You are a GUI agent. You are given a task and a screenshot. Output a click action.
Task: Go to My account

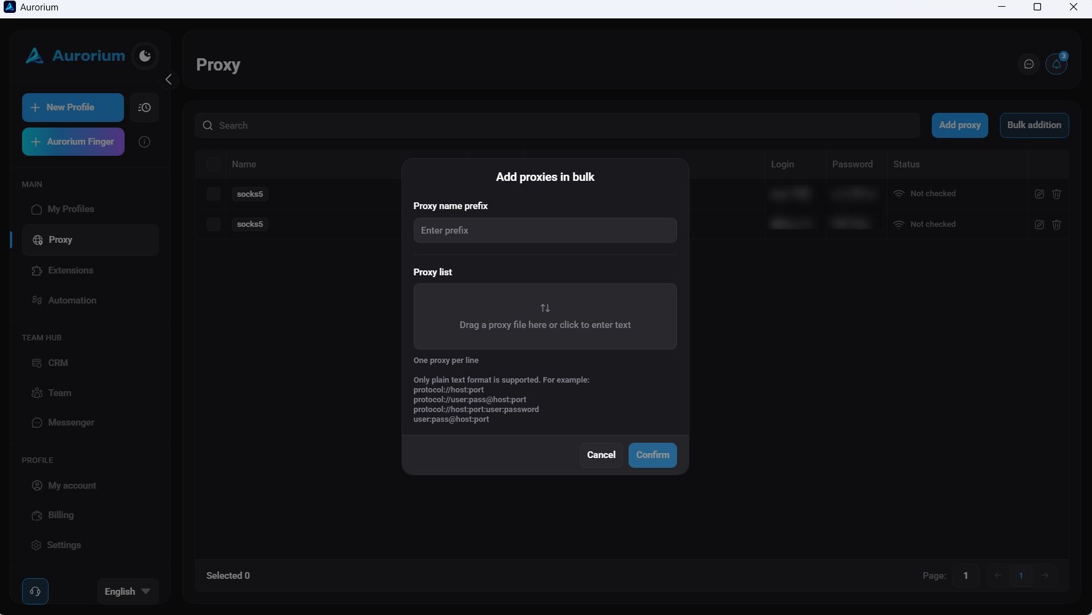(90, 486)
